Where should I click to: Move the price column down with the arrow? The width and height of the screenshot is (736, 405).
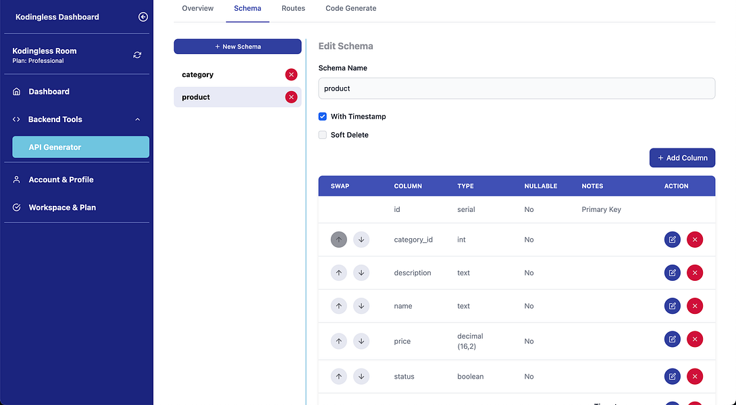click(x=361, y=341)
